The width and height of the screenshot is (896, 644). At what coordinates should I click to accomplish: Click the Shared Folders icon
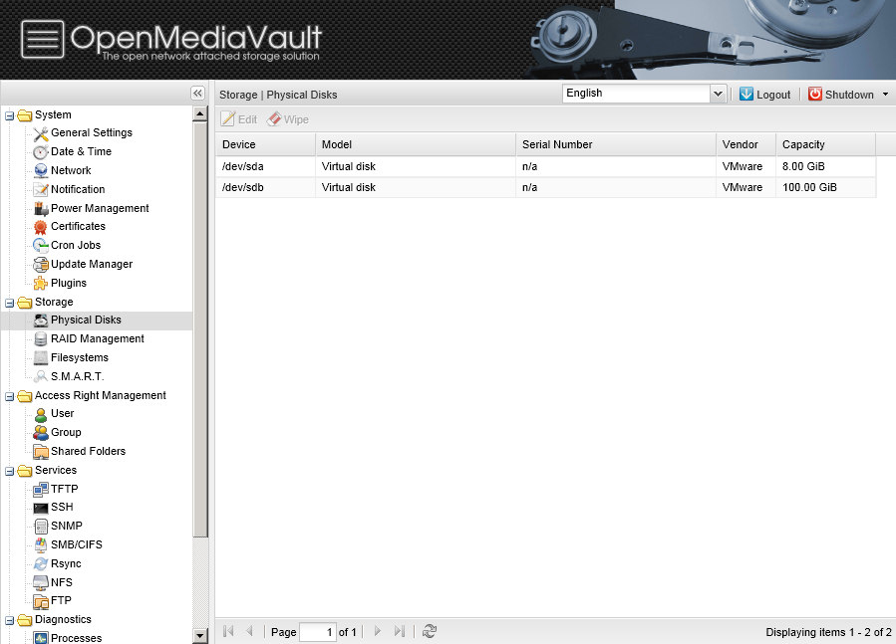click(x=41, y=452)
